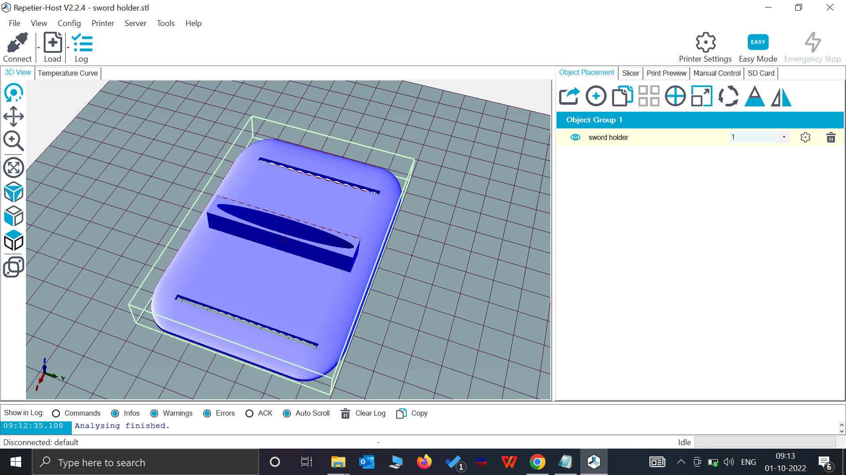The image size is (846, 475).
Task: Activate the Zoom magnifier tool
Action: coord(13,141)
